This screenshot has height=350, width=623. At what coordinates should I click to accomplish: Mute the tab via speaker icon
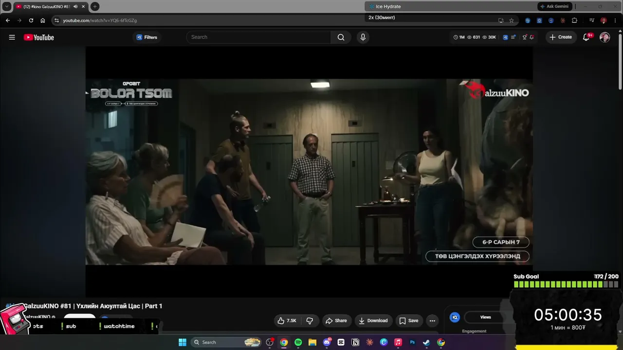pyautogui.click(x=75, y=6)
